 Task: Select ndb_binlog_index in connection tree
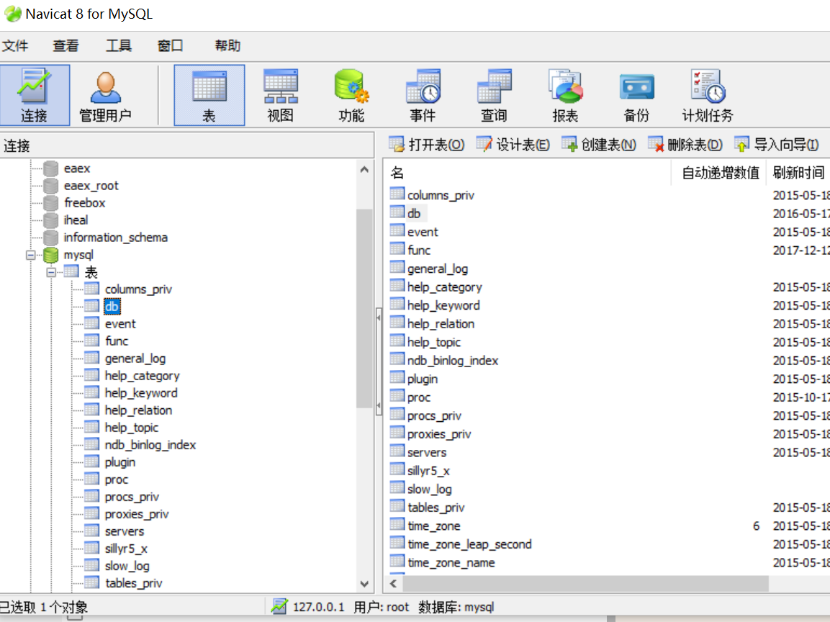click(150, 445)
